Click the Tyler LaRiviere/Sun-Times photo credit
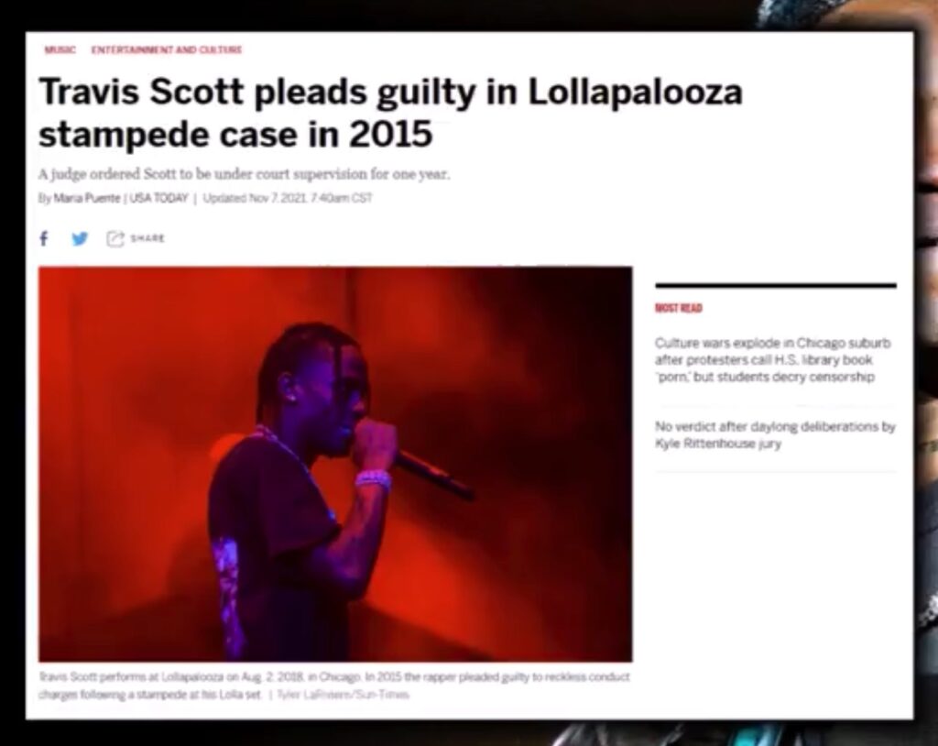The height and width of the screenshot is (746, 938). [x=343, y=695]
